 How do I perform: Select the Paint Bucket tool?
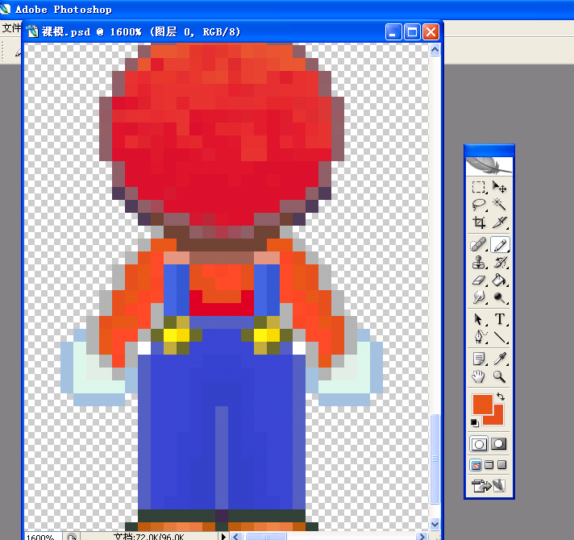[x=499, y=280]
